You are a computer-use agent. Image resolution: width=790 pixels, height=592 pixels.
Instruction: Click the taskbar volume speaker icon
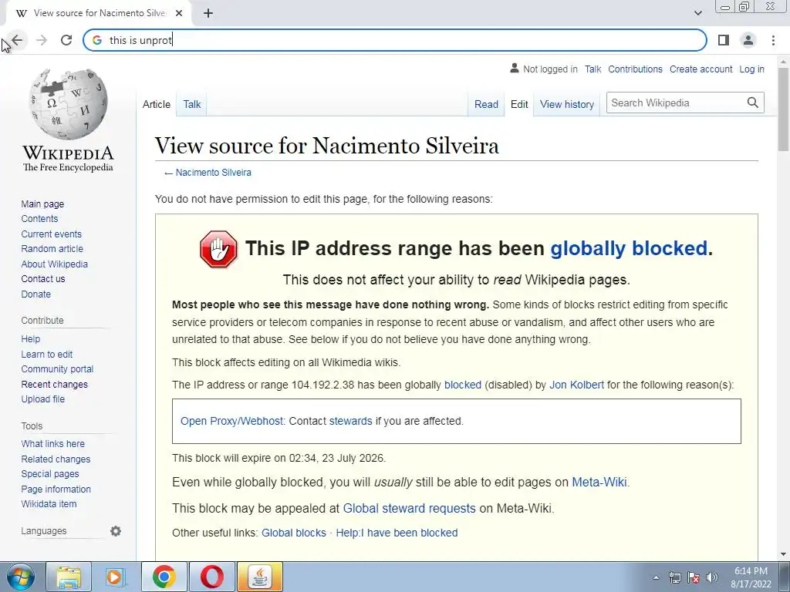tap(712, 577)
